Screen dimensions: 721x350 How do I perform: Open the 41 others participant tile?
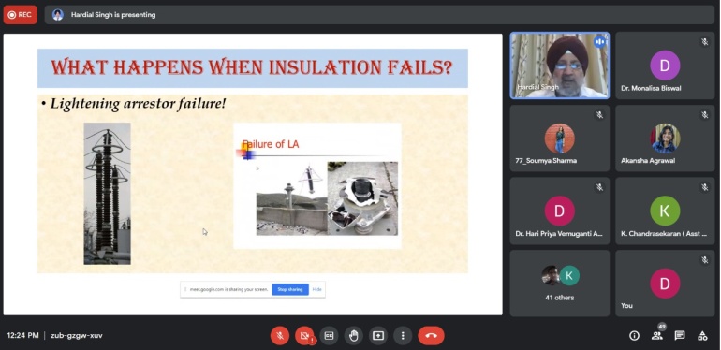click(x=560, y=284)
